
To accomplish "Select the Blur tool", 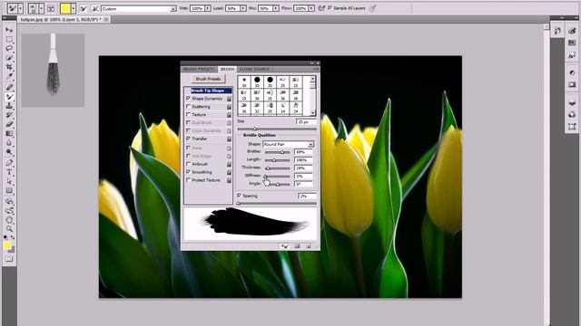I will [x=9, y=143].
